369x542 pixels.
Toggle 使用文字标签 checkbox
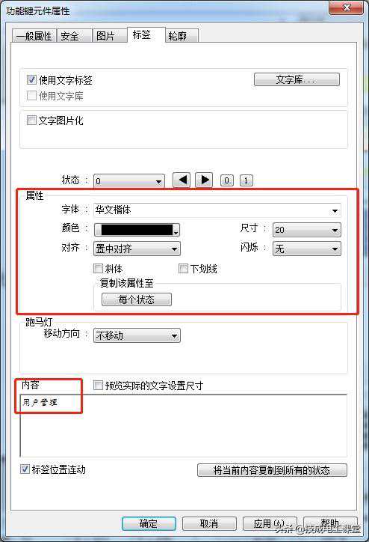pyautogui.click(x=31, y=80)
